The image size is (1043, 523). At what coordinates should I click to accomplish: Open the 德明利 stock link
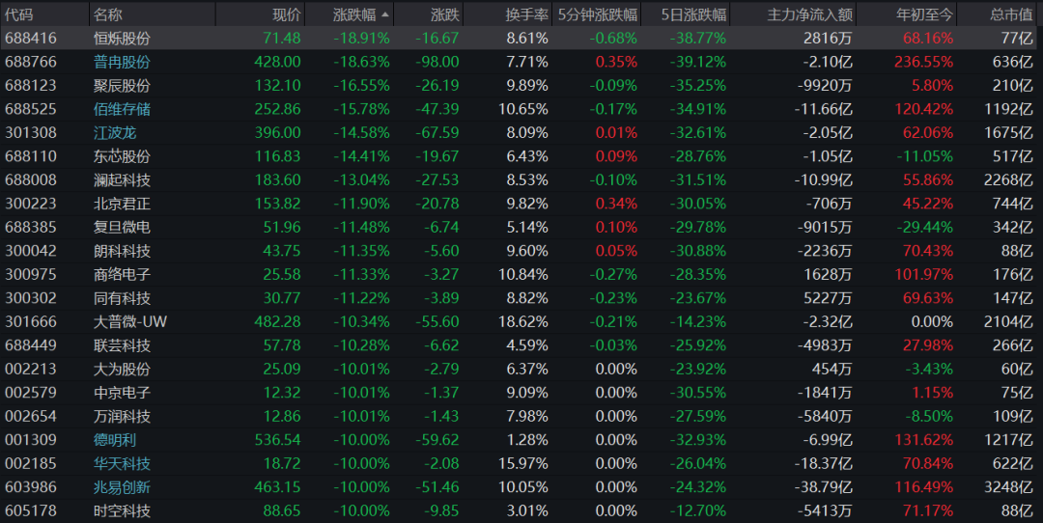115,440
